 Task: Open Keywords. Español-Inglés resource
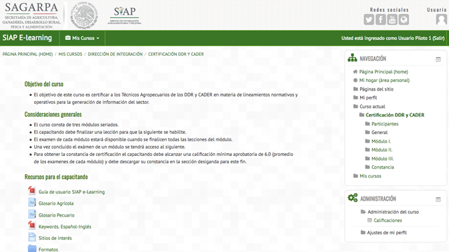click(x=65, y=227)
